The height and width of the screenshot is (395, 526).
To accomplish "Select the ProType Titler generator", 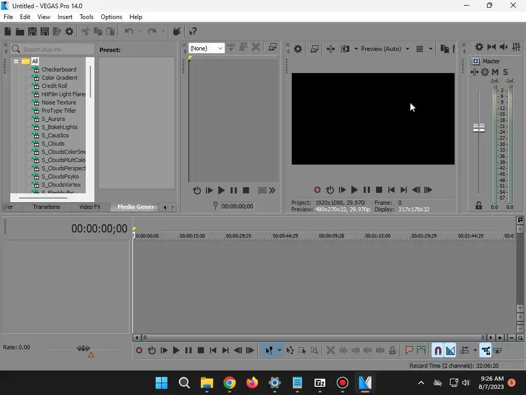I will [59, 111].
